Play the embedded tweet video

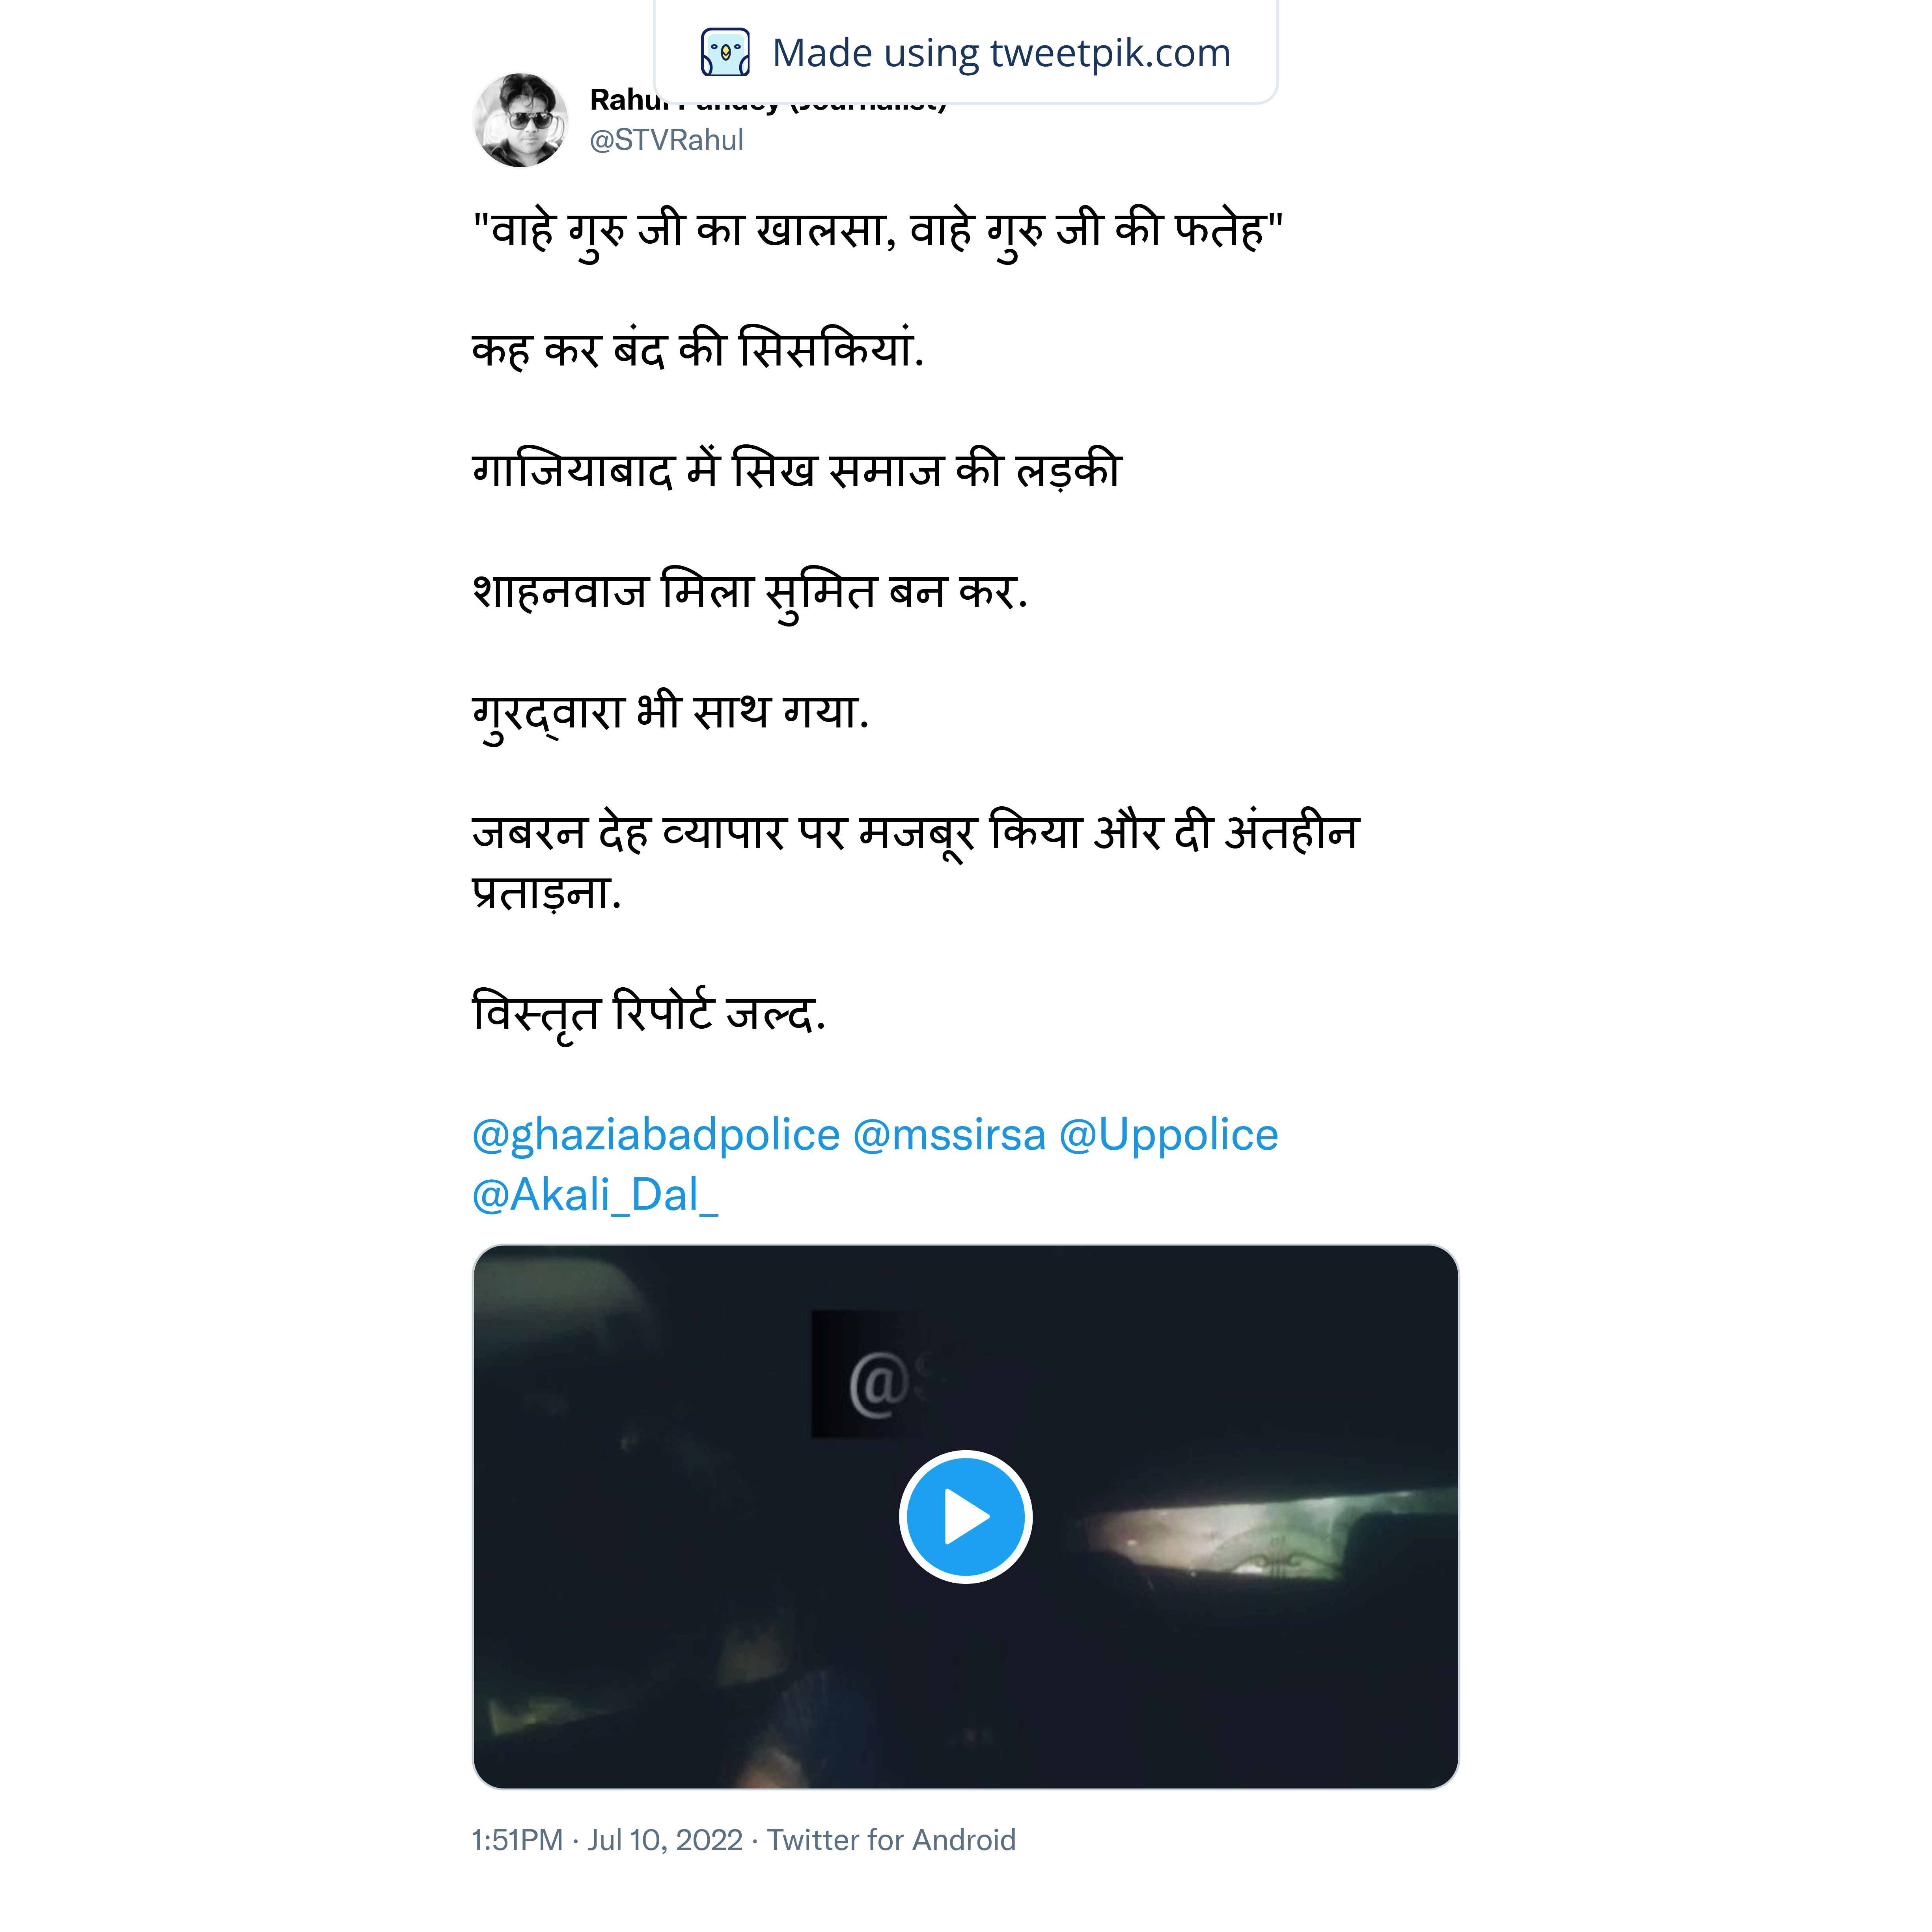pyautogui.click(x=965, y=1517)
